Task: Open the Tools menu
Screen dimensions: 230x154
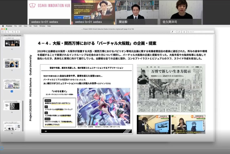Action: click(35, 26)
